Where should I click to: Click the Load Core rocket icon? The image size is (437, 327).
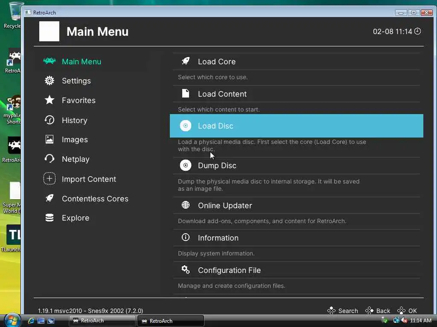186,61
